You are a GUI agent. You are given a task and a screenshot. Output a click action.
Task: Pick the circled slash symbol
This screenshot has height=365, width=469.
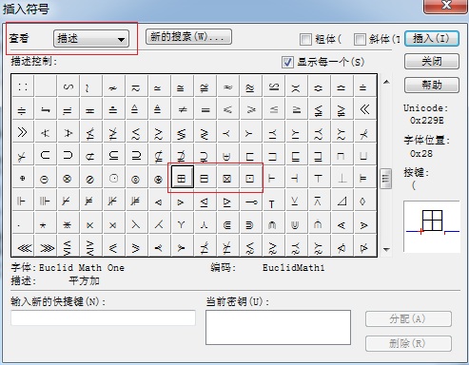click(90, 178)
